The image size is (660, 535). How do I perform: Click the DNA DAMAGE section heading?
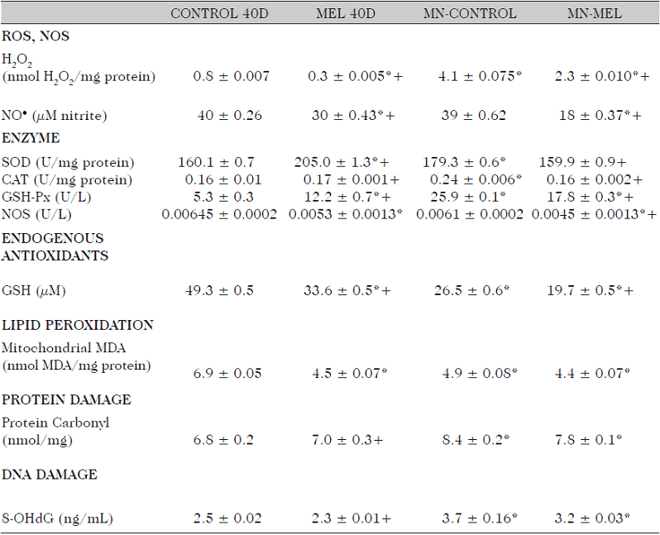50,475
